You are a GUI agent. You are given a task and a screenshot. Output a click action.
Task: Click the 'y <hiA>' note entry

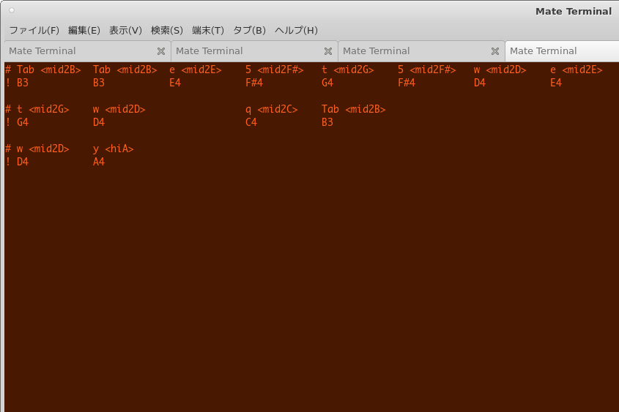(114, 149)
